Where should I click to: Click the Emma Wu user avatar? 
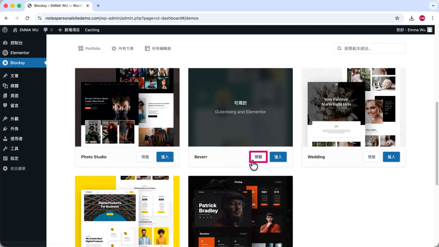[x=430, y=30]
